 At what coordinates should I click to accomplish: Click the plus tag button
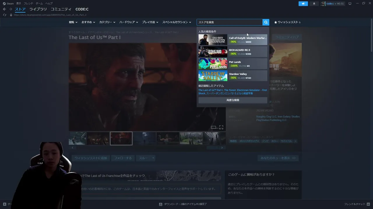coord(295,141)
